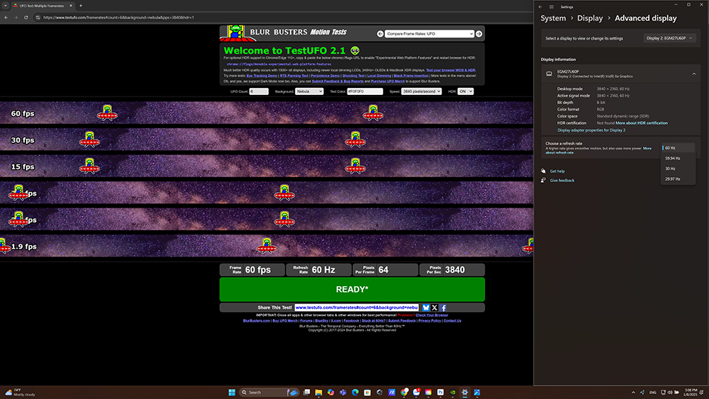This screenshot has height=399, width=709.
Task: Open a new browser tab
Action: (81, 6)
